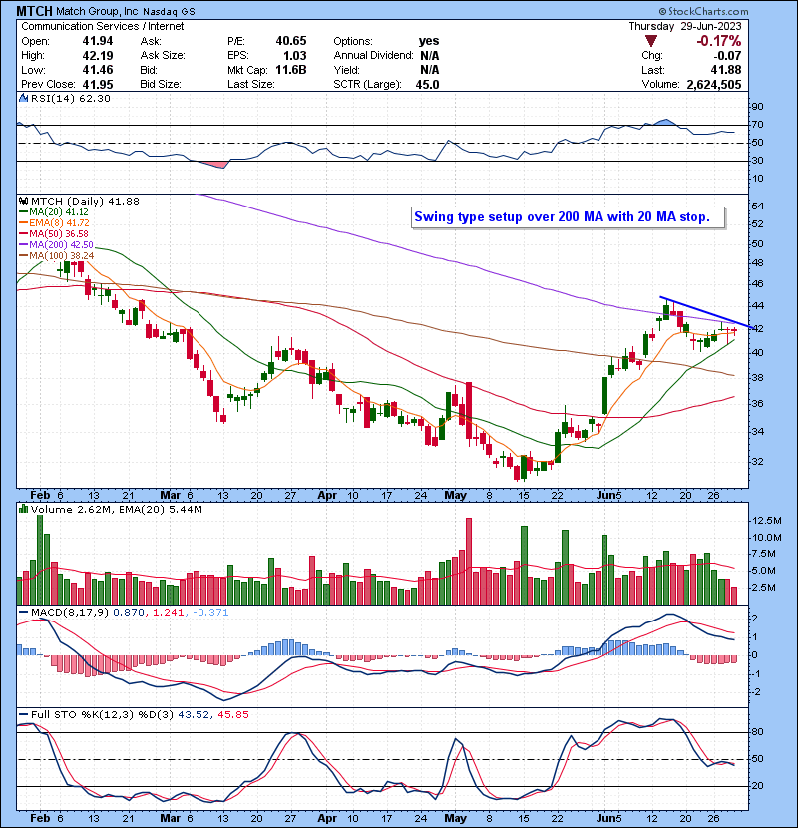The height and width of the screenshot is (828, 798).
Task: Click the RSI(14) 62.30 label
Action: 70,98
